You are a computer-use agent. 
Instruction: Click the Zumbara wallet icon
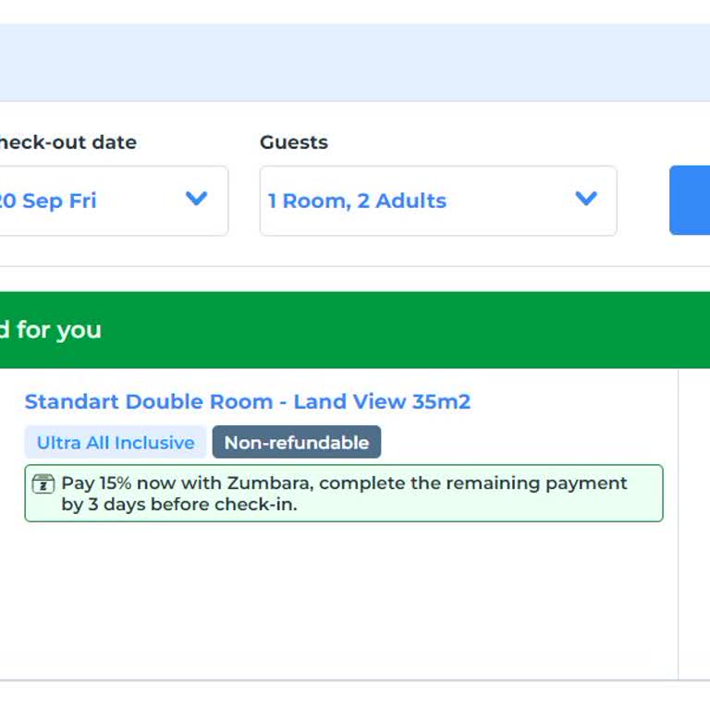[x=43, y=484]
